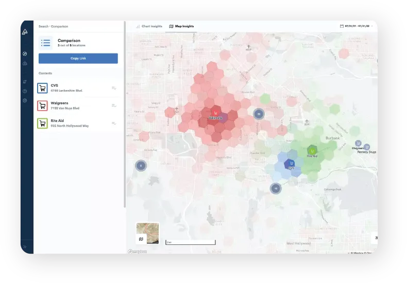Open options menu for CVS row
The image size is (407, 283).
[114, 88]
